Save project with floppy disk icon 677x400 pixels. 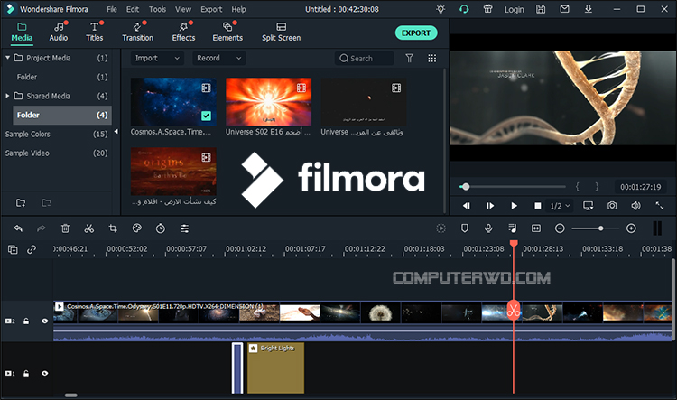(x=541, y=9)
